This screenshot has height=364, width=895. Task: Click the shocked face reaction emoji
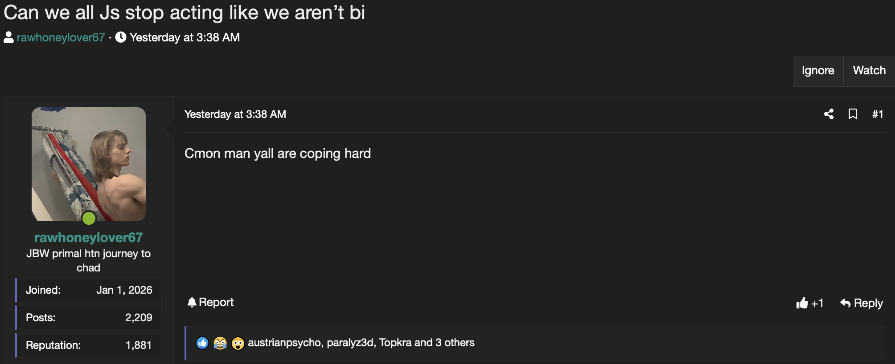(x=238, y=343)
